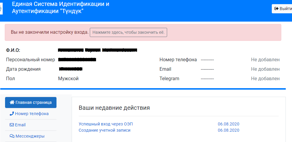
Task: Click the date beside 'Создание учетной записи'
Action: click(x=228, y=130)
